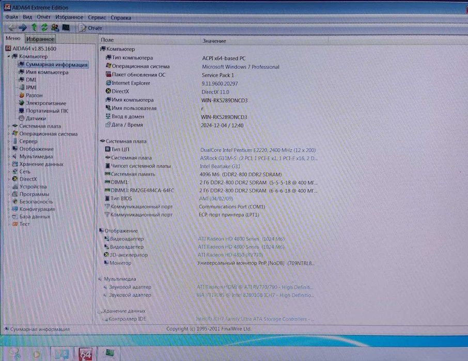This screenshot has width=468, height=361.
Task: Select Суммарная информация in the tree
Action: pos(53,65)
